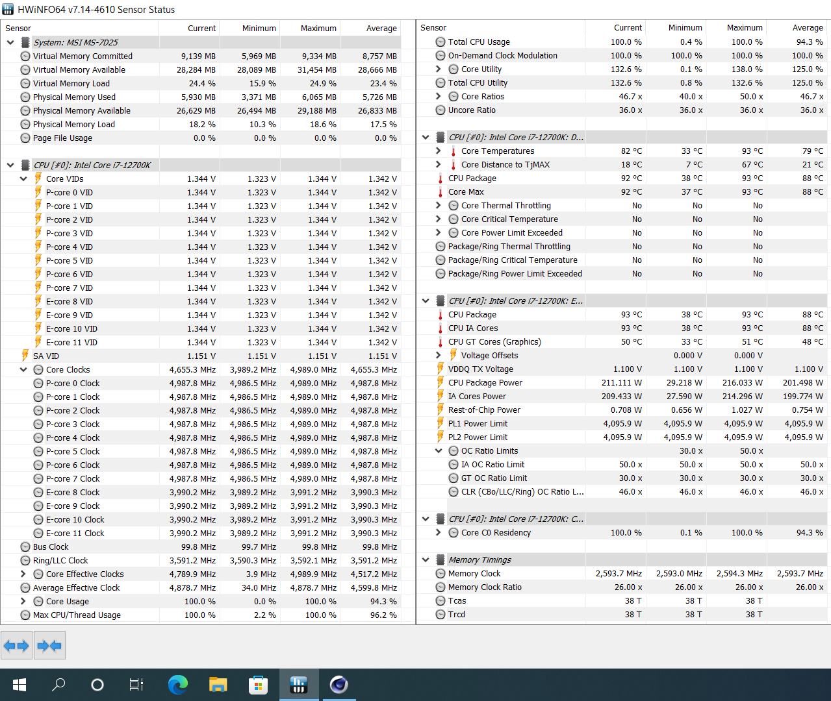Click clock icon beside Memory Clock
The height and width of the screenshot is (701, 831).
pyautogui.click(x=441, y=573)
